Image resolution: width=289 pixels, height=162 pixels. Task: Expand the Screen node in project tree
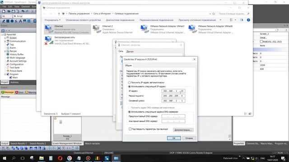tap(5, 38)
